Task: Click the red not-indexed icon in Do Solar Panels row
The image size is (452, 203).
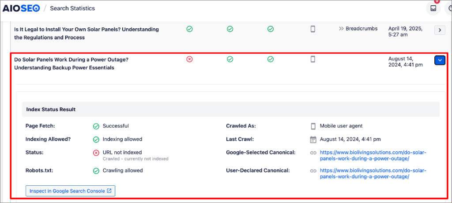Action: [x=189, y=59]
